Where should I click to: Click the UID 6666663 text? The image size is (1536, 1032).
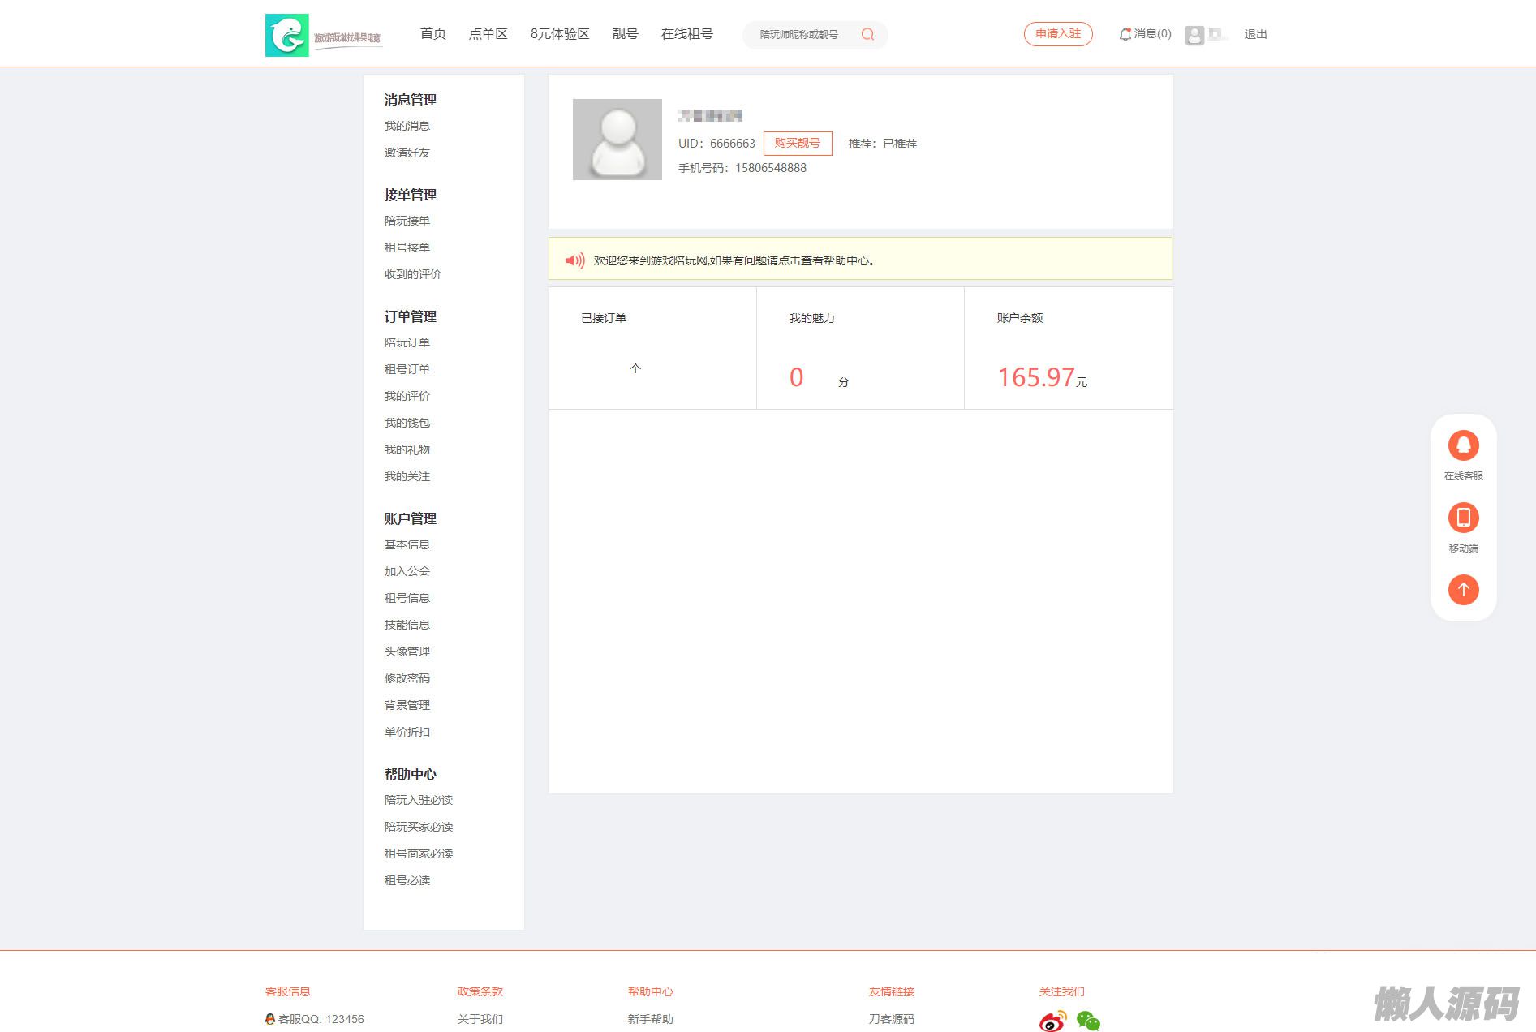coord(716,144)
